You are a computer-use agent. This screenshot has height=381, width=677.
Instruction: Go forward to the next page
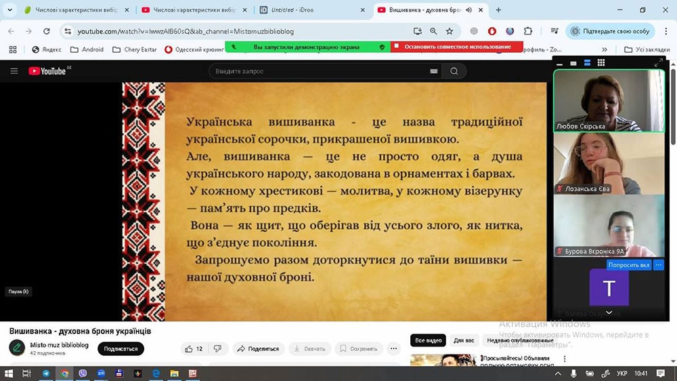pyautogui.click(x=28, y=31)
